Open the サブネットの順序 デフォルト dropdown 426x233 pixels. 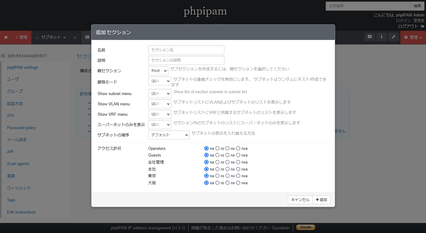(x=169, y=135)
